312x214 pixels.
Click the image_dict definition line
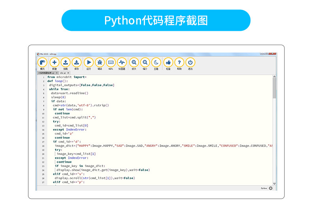click(x=164, y=146)
